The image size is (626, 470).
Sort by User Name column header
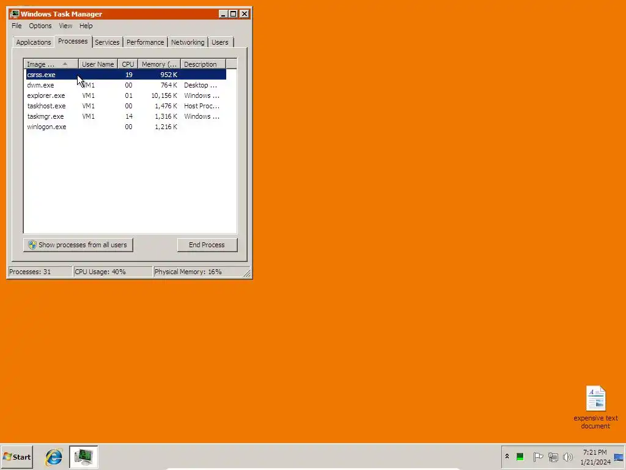tap(98, 64)
